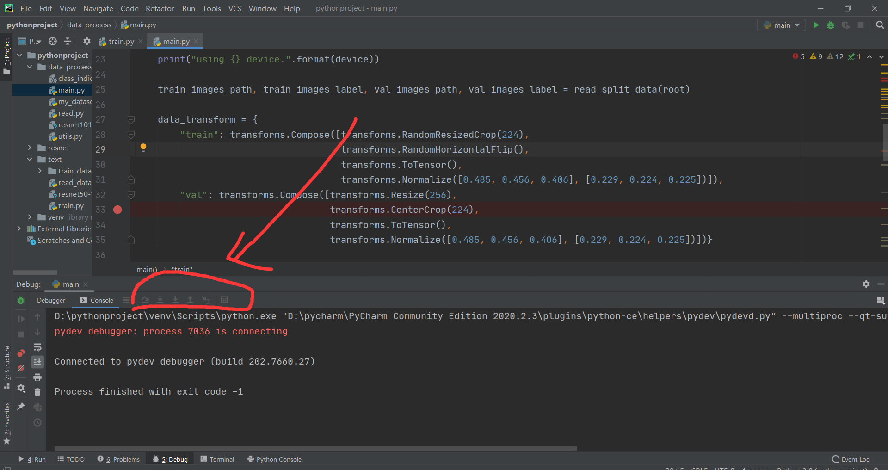Toggle breakpoint on line 33
The image size is (888, 470).
pos(117,210)
